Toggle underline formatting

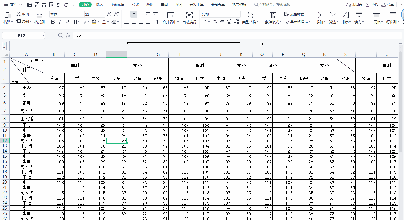point(67,22)
